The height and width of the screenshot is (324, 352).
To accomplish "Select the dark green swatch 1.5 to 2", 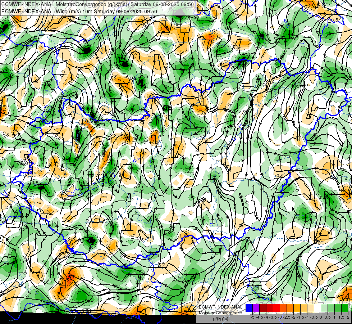I will coord(345,308).
